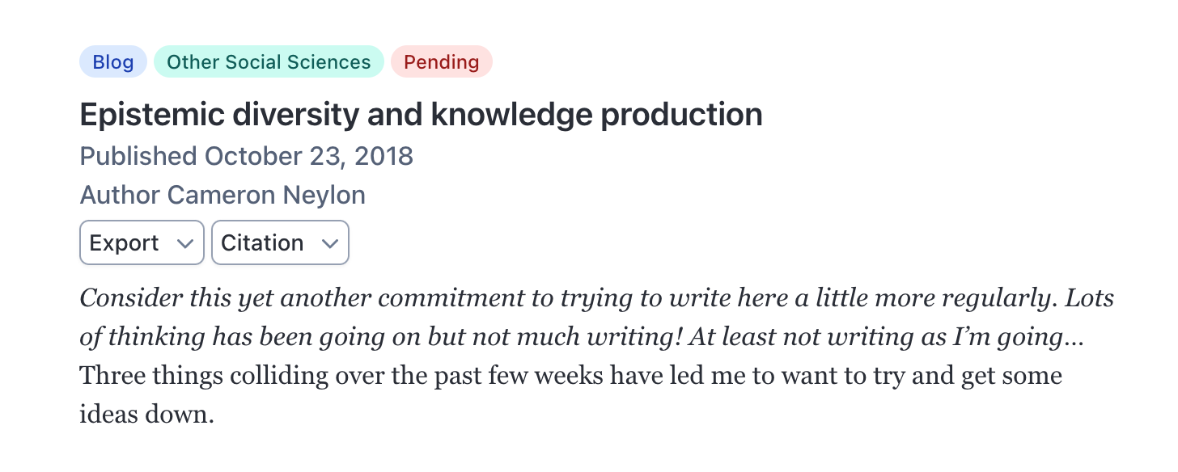Click the sentence 'Three things colliding over'
The height and width of the screenshot is (472, 1178).
click(324, 376)
